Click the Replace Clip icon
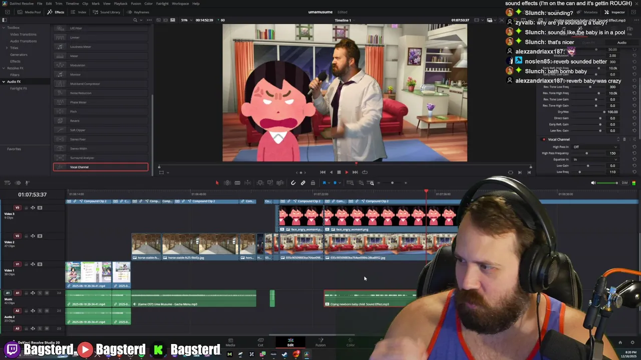Viewport: 641px width, 360px height. point(280,183)
